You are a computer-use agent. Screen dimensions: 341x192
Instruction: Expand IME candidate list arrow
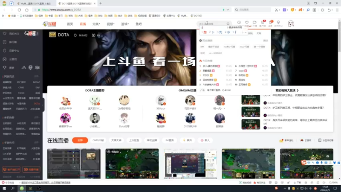pos(246,32)
